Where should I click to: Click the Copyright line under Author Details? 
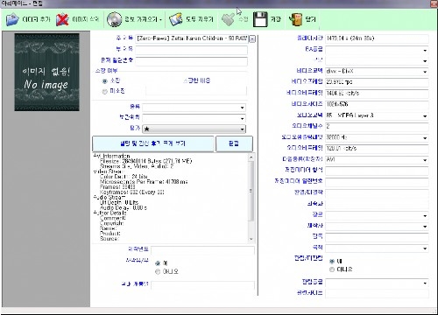tap(111, 223)
